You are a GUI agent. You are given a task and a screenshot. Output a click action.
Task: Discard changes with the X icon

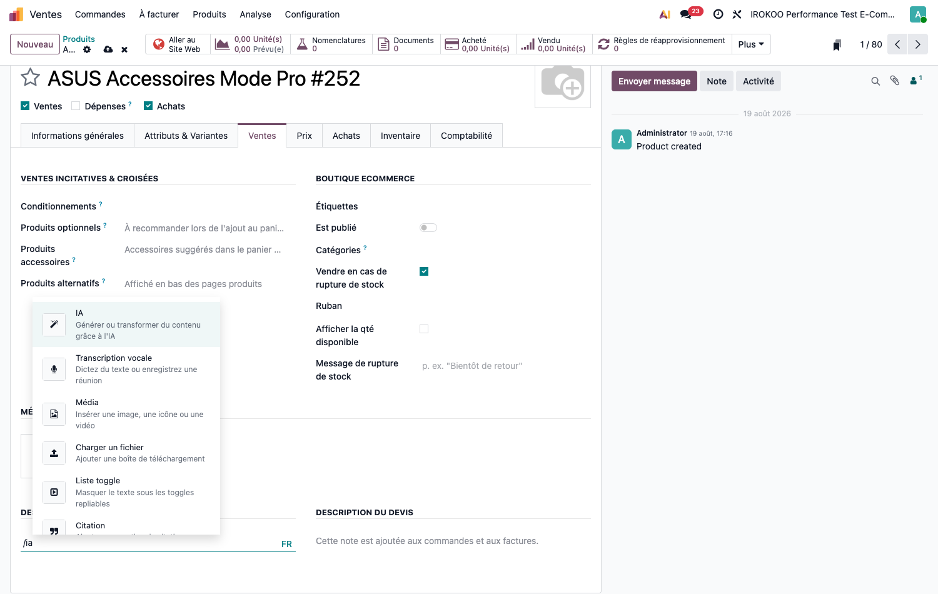[124, 49]
